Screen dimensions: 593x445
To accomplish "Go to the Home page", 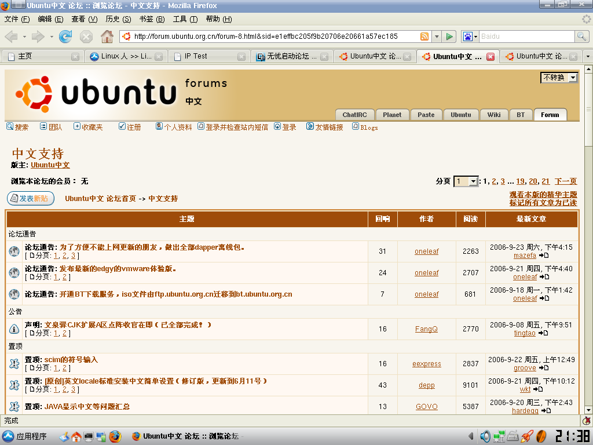I will coord(107,37).
